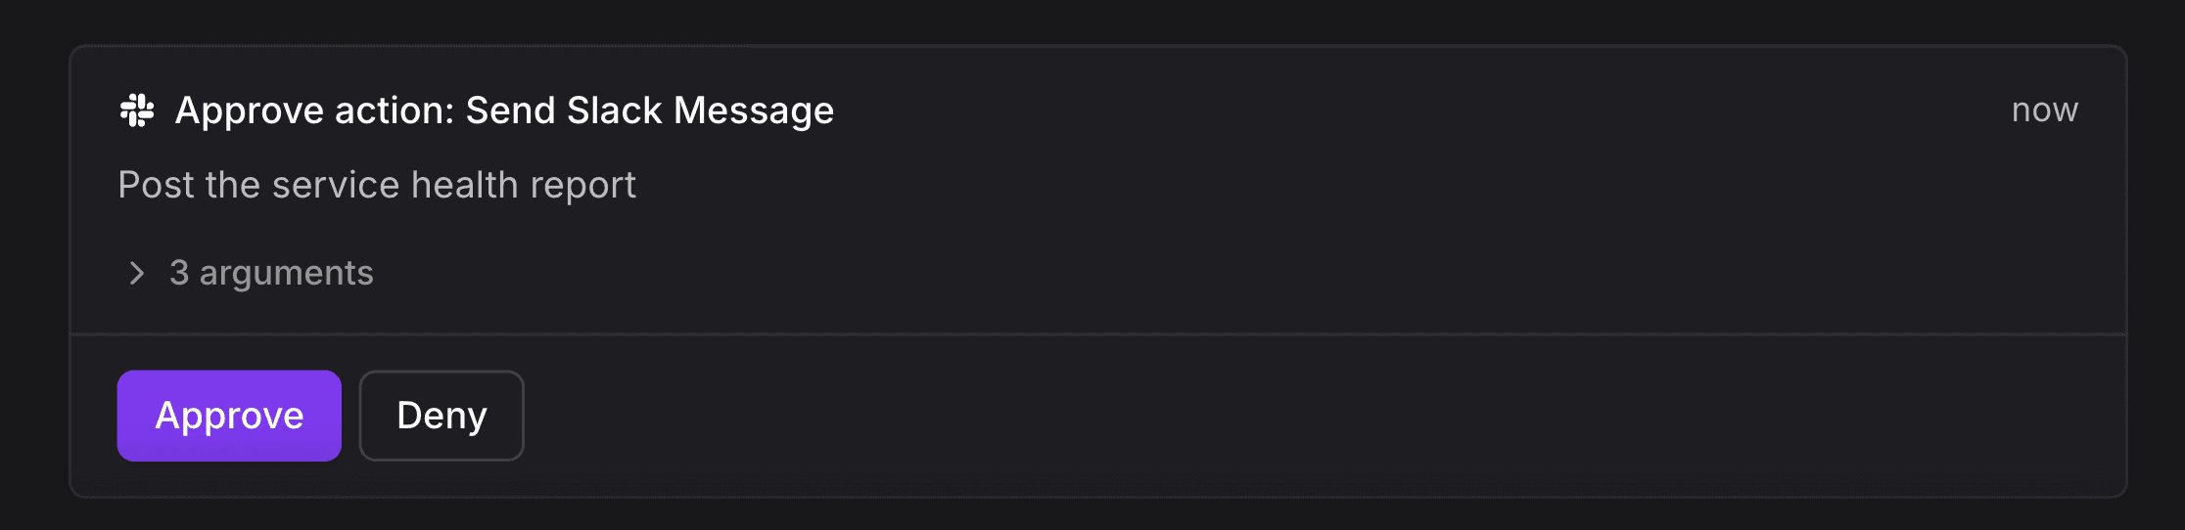Screen dimensions: 2185x530
Task: Click the timestamp reading "now"
Action: tap(2044, 110)
